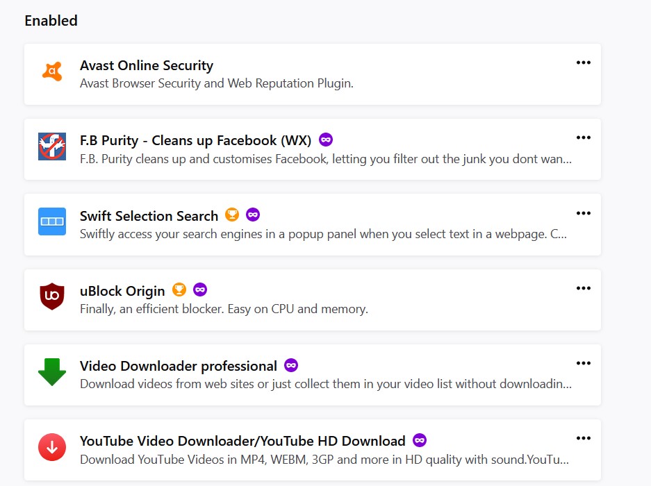This screenshot has height=486, width=651.
Task: Click the Swift Selection Search blue icon
Action: pyautogui.click(x=52, y=221)
